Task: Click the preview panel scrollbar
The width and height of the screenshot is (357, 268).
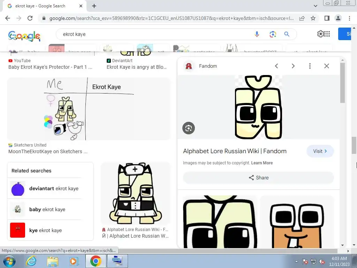Action: tap(342, 83)
